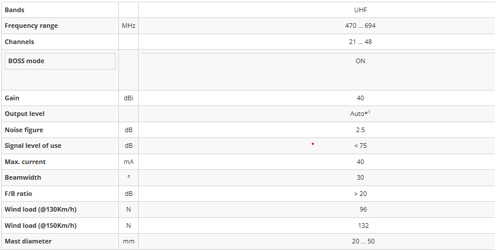Select the Noise figure value 2.5
Screen dimensions: 495x251
(x=360, y=130)
